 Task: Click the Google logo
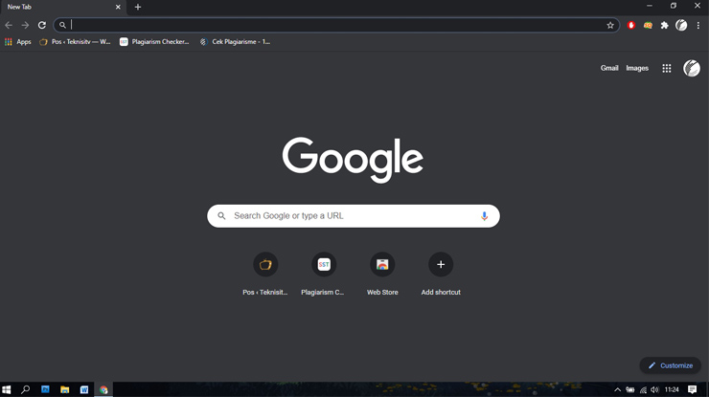pyautogui.click(x=354, y=160)
